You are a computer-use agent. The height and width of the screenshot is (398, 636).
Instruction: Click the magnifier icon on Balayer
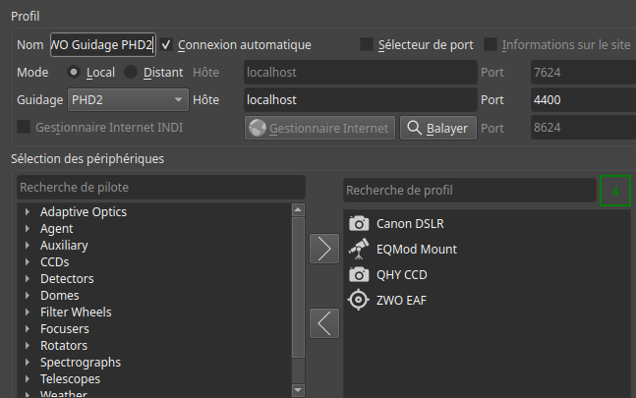click(x=414, y=128)
